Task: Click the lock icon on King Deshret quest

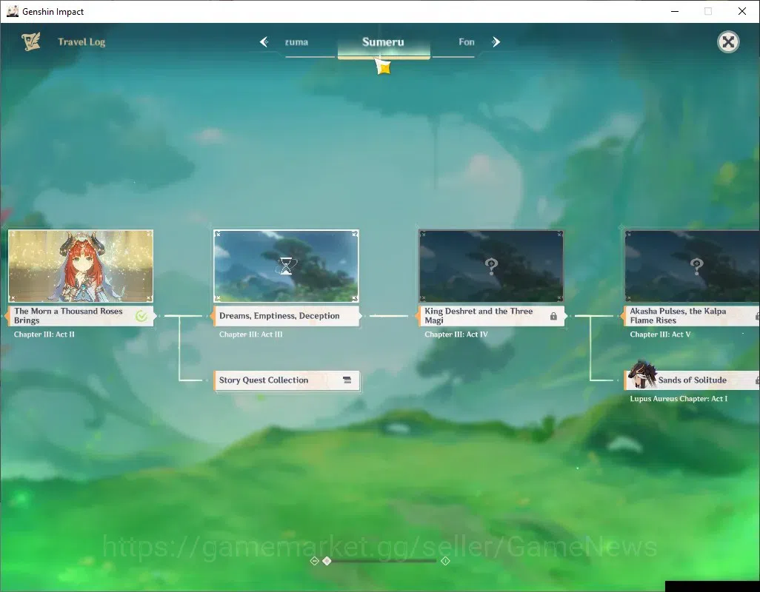Action: pyautogui.click(x=553, y=316)
